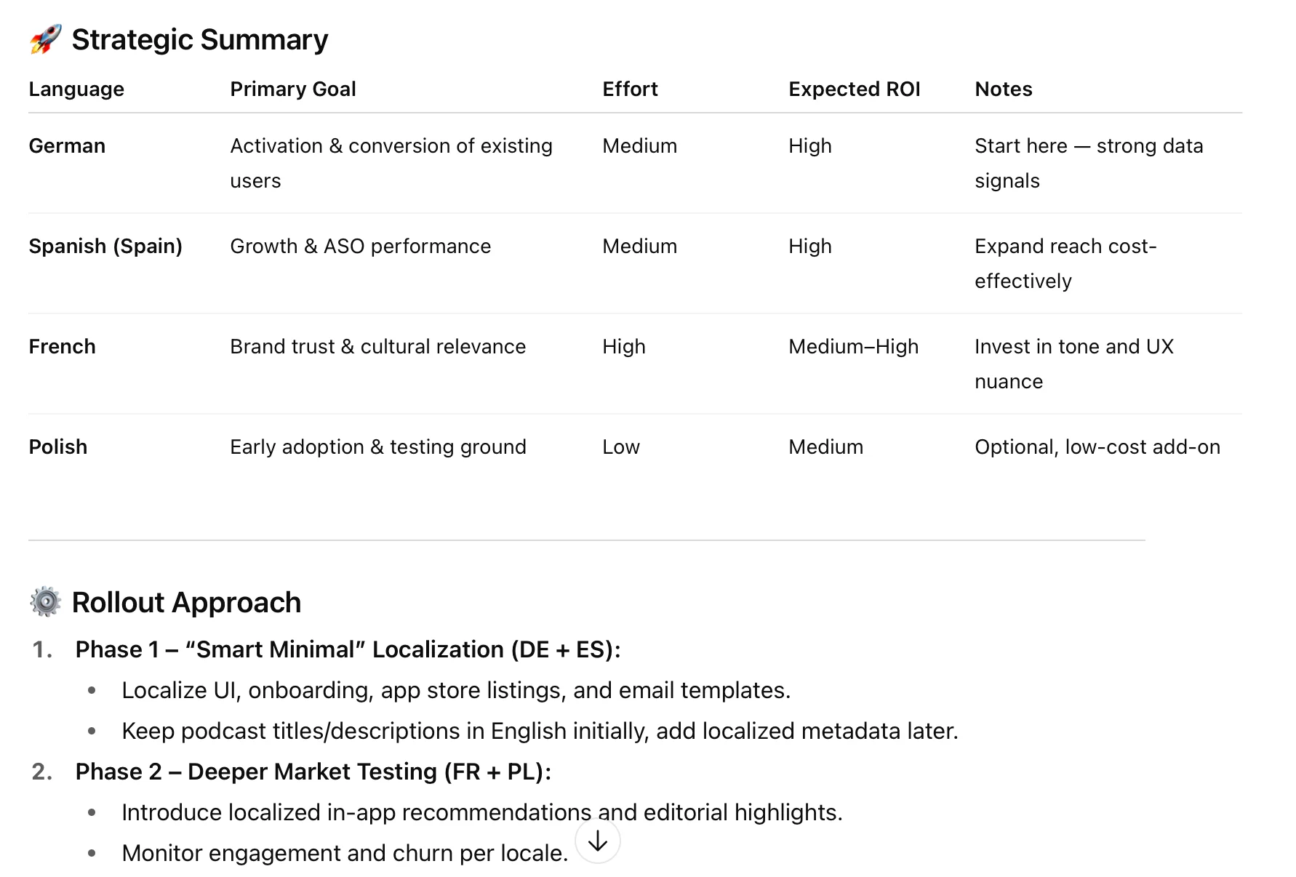Click the Expected ROI column header

[854, 89]
